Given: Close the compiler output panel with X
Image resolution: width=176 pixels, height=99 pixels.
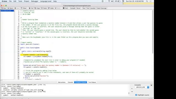Looking at the screenshot, I should [x=151, y=85].
